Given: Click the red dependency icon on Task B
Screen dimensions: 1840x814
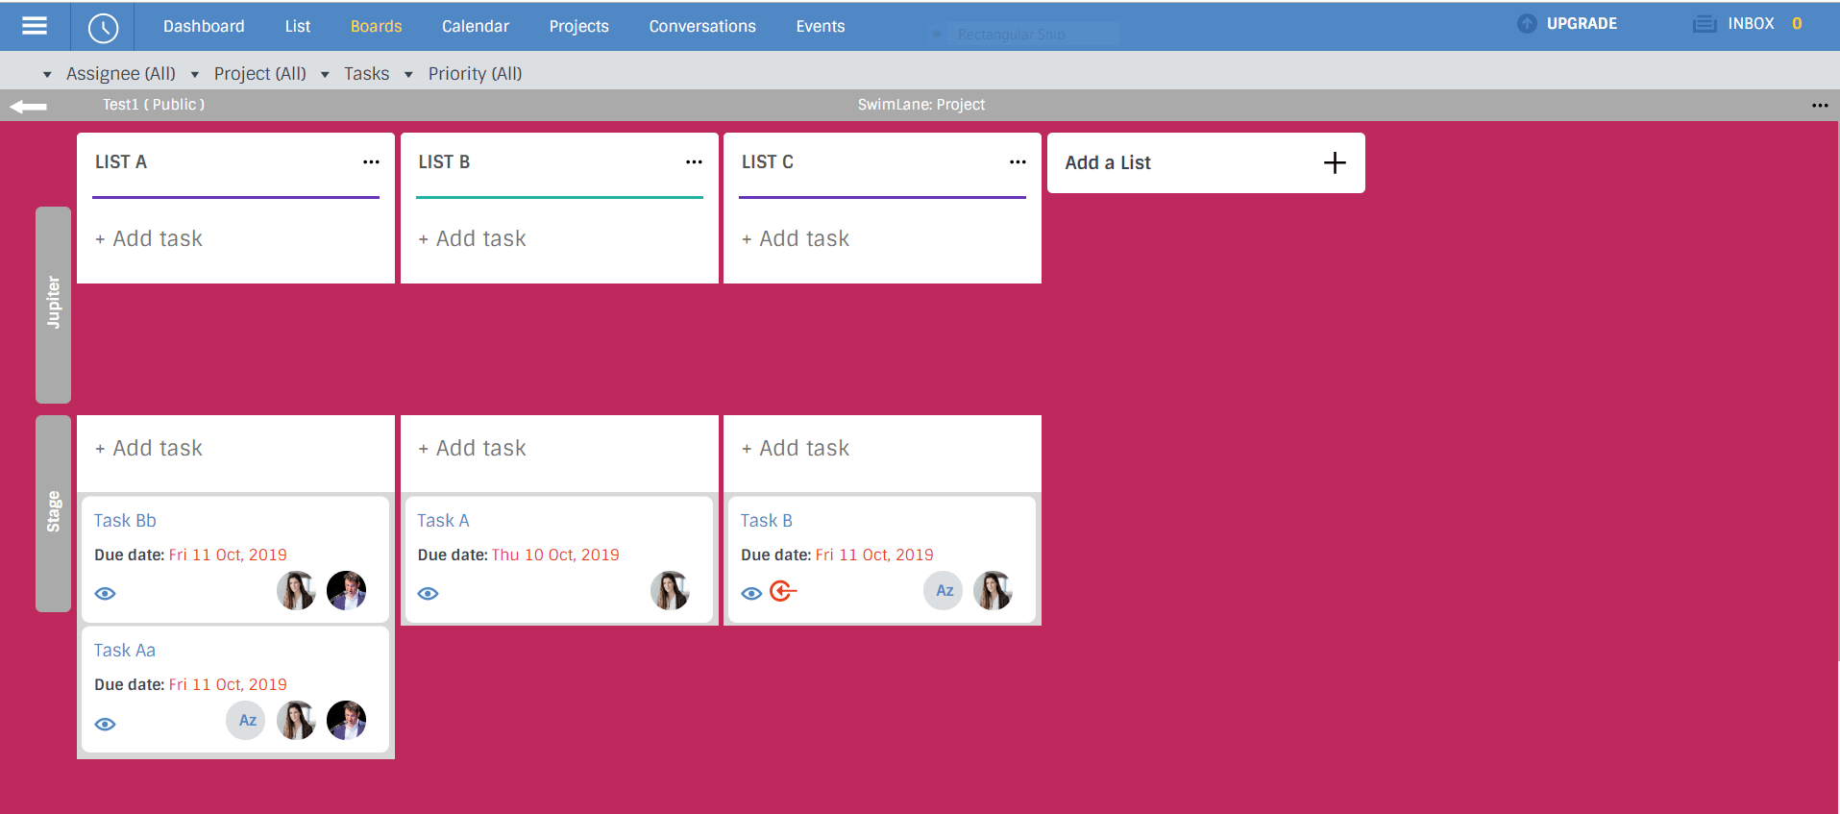Looking at the screenshot, I should tap(783, 591).
